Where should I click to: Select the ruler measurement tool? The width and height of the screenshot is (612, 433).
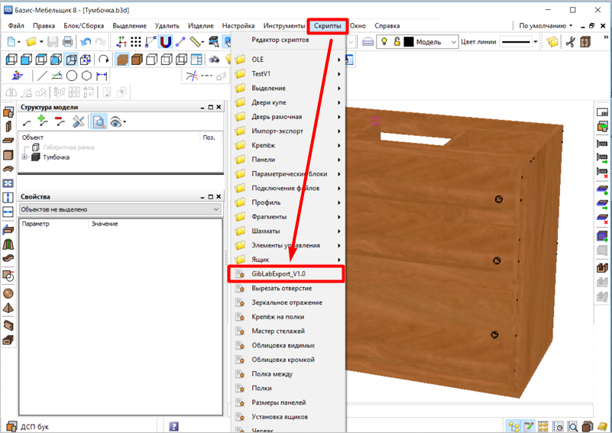(196, 41)
